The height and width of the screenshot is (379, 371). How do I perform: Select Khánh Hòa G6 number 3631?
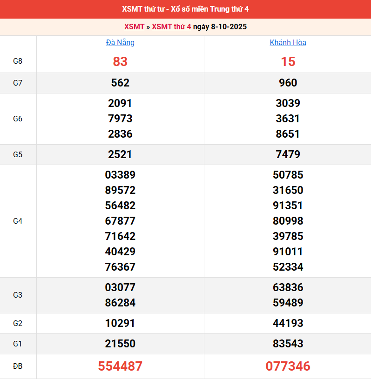coord(288,119)
